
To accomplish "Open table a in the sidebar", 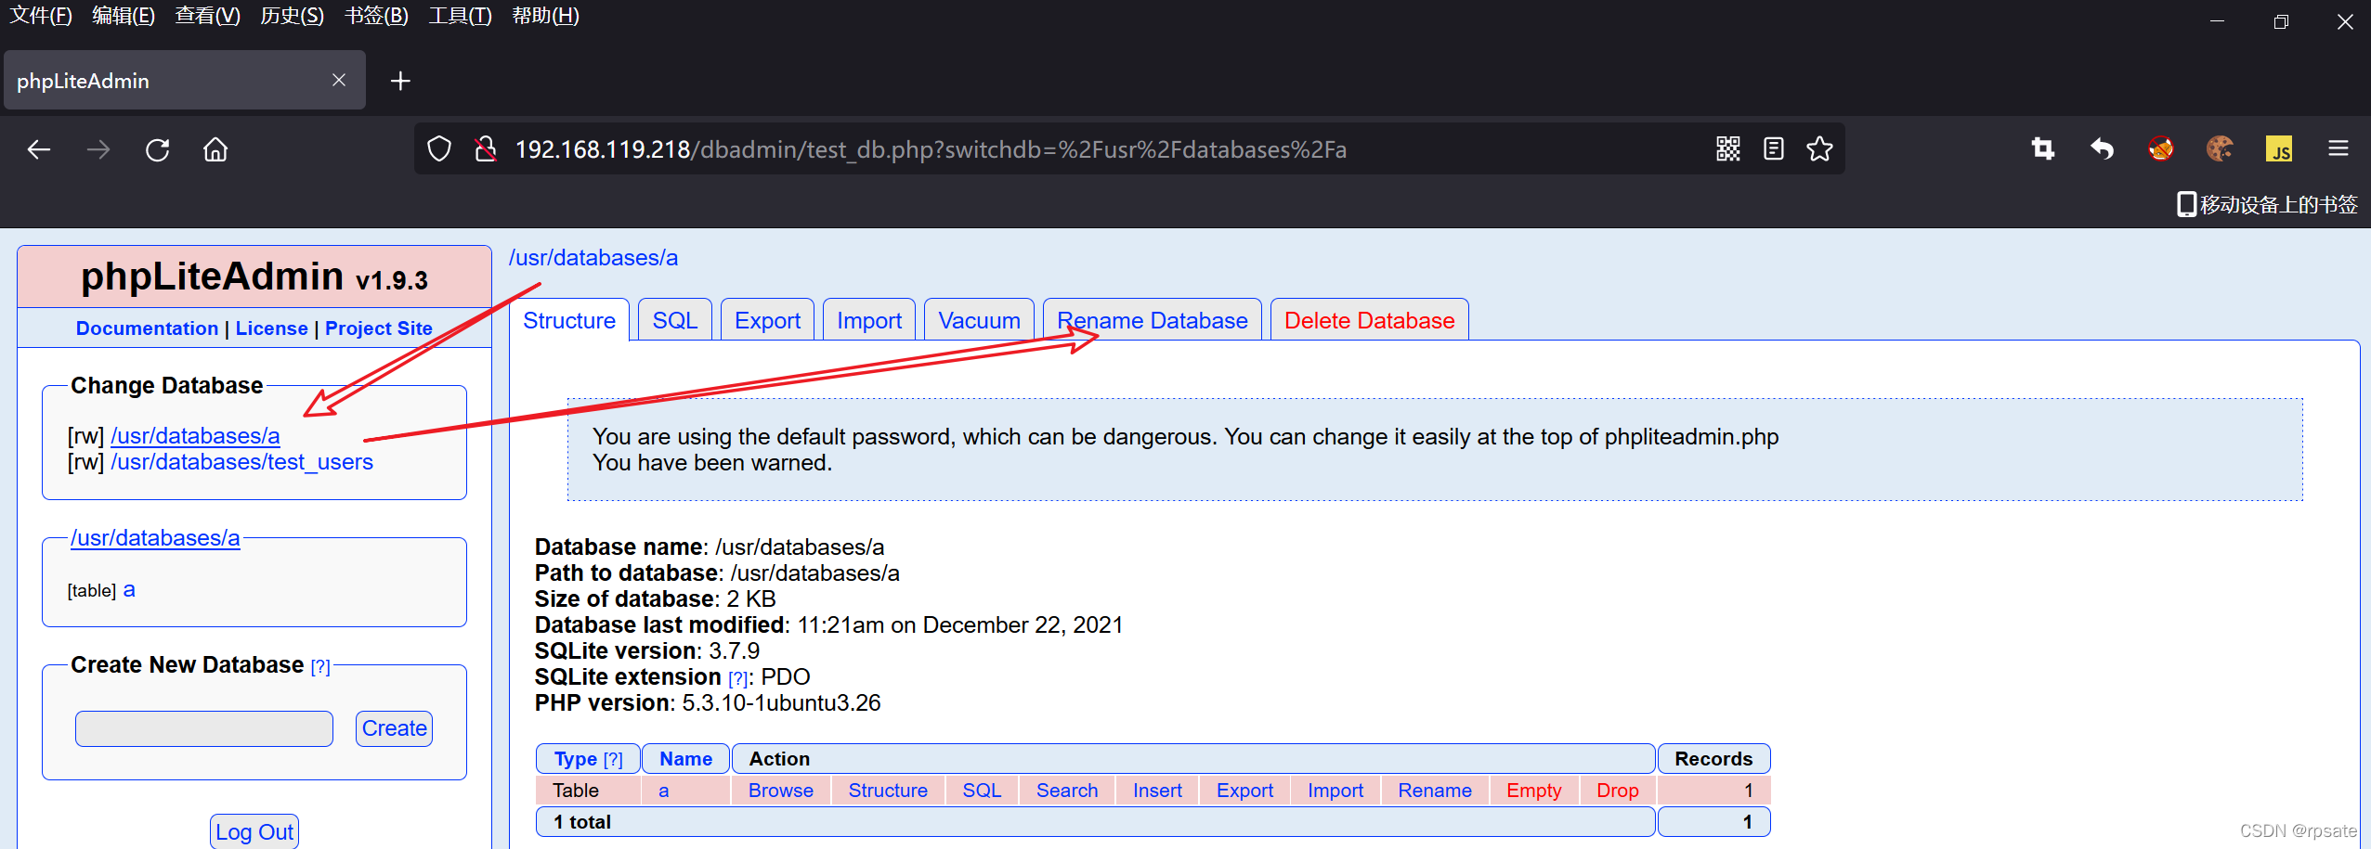I will [x=129, y=589].
